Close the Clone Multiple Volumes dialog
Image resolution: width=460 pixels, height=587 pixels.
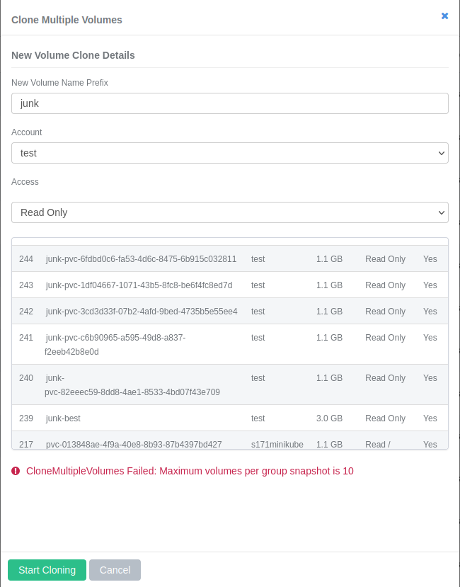[444, 16]
